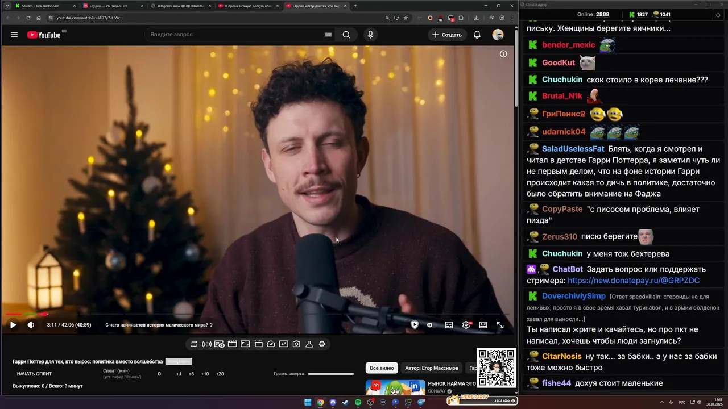Viewport: 728px width, 409px height.
Task: Add +20 minutes to the split
Action: pyautogui.click(x=220, y=374)
